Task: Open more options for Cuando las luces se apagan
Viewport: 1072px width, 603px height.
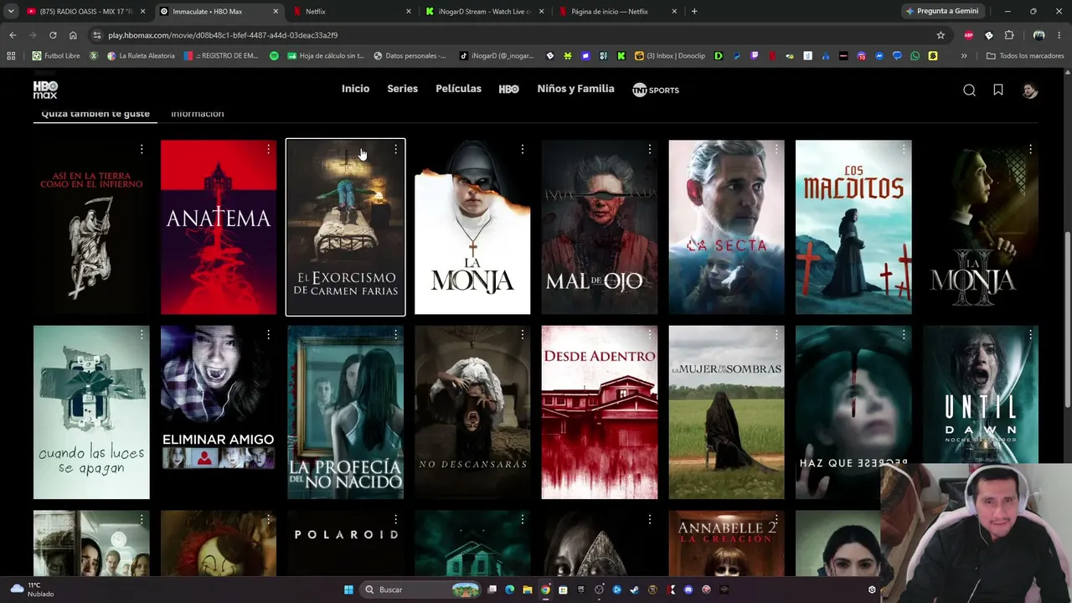Action: click(142, 334)
